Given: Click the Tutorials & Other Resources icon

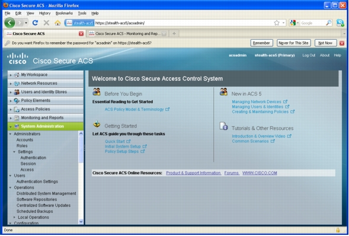Looking at the screenshot, I should pyautogui.click(x=223, y=126).
